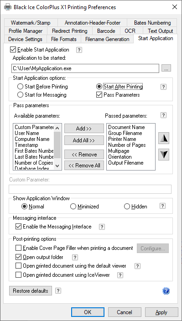Click the help icon beside Enable Start Application

point(79,50)
